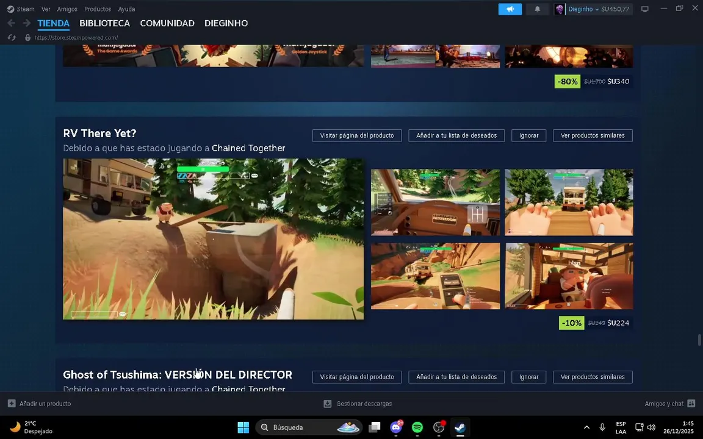Viewport: 703px width, 439px height.
Task: Click the Windows Búsqueda search box
Action: [309, 427]
